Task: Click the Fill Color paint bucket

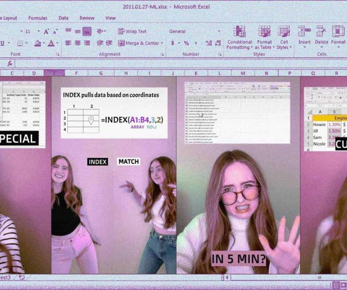Action: pyautogui.click(x=38, y=43)
